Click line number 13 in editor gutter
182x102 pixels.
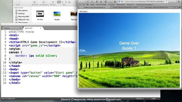[5, 73]
